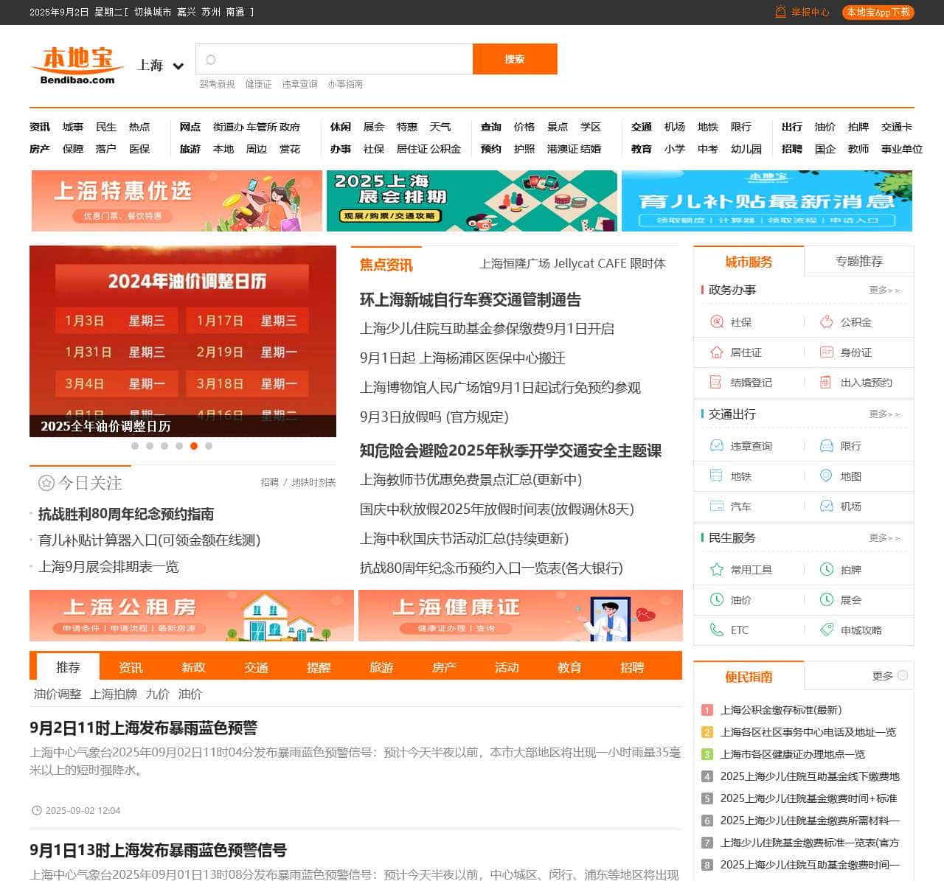The width and height of the screenshot is (944, 881).
Task: Select the 资讯 tab in news section
Action: (x=131, y=667)
